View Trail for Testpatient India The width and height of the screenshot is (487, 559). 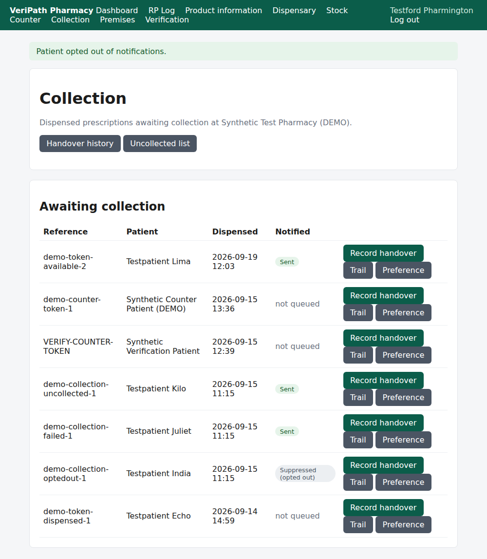(358, 482)
